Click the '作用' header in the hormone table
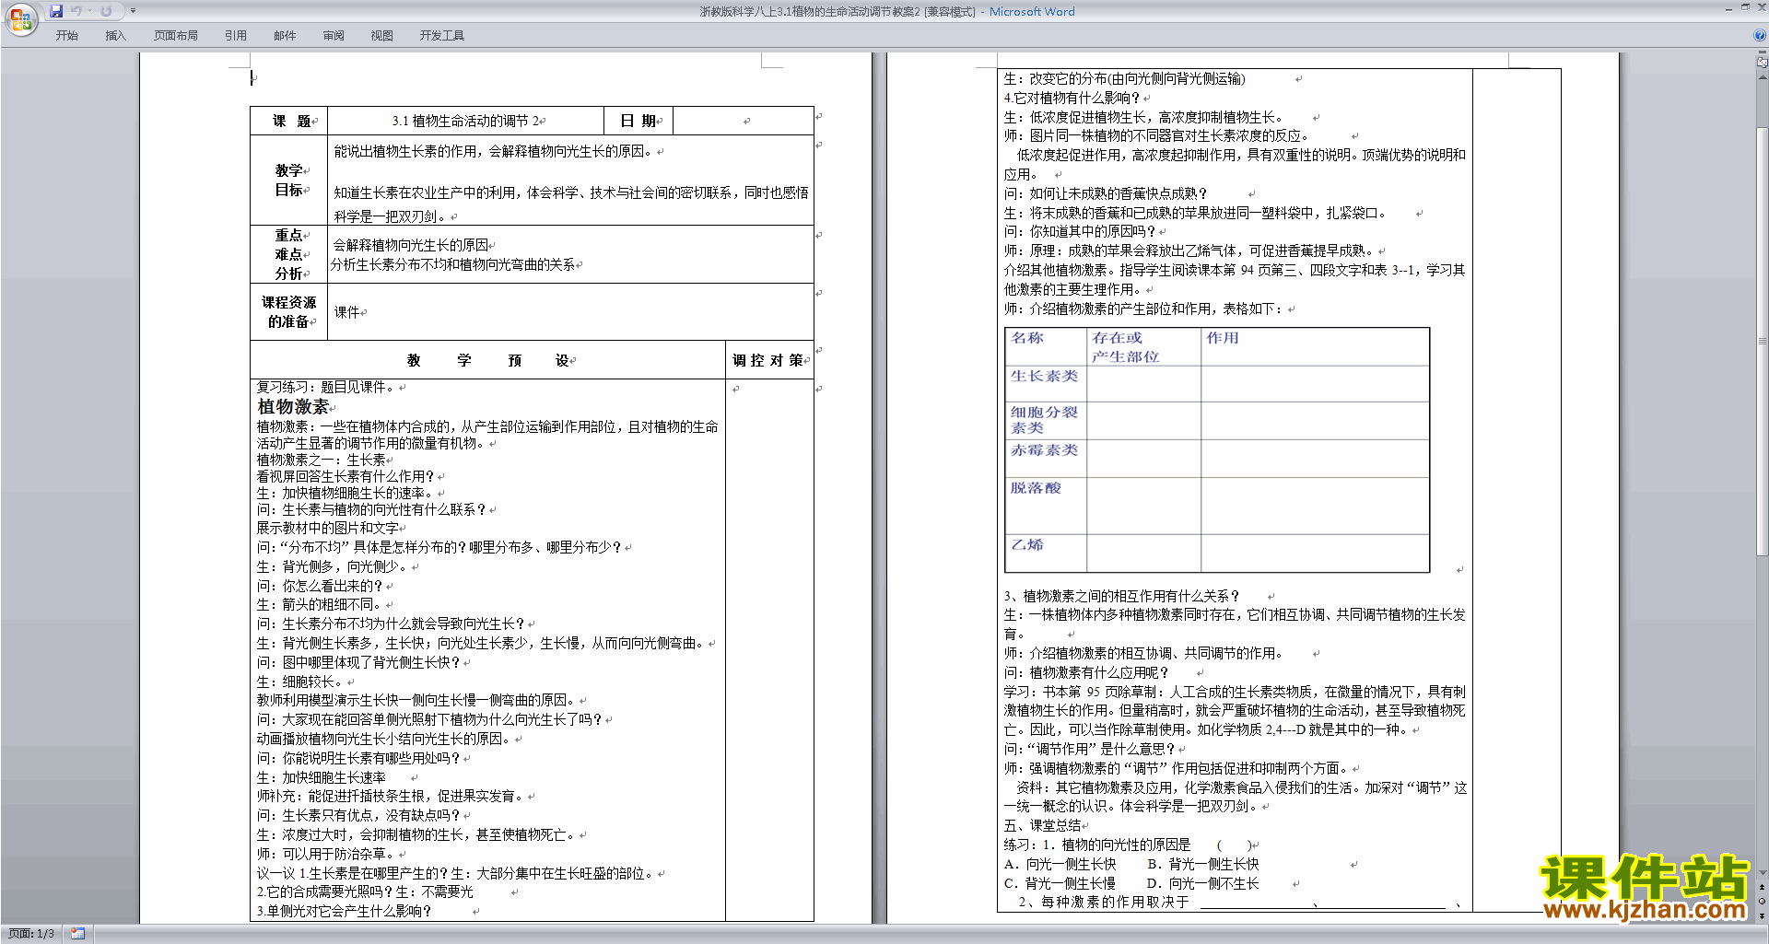 tap(1223, 338)
